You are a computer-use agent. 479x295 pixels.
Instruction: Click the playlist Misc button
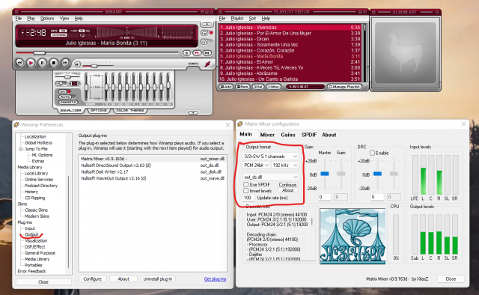[x=273, y=87]
